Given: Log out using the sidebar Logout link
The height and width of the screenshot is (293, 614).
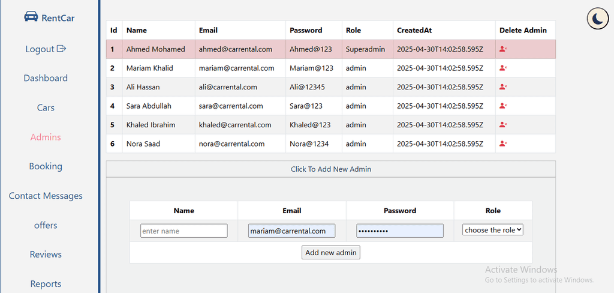Looking at the screenshot, I should tap(46, 49).
